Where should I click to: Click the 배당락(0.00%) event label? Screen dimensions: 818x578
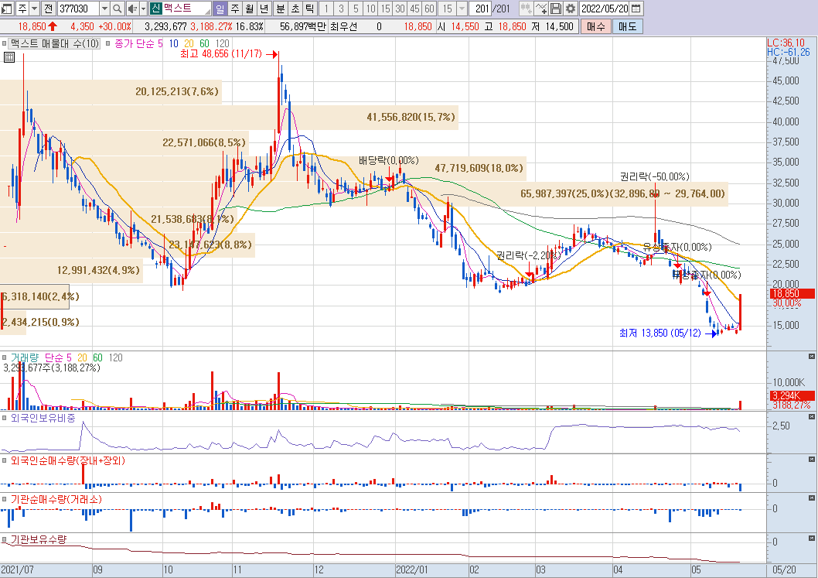coord(389,160)
